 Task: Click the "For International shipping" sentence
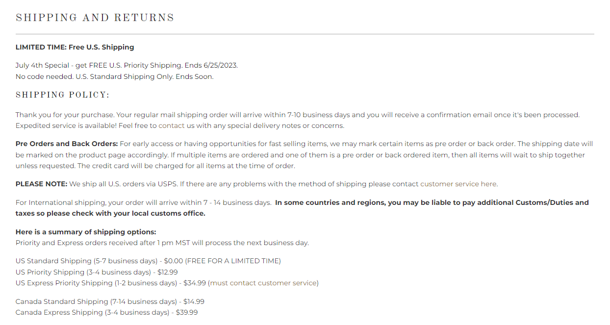pyautogui.click(x=143, y=202)
